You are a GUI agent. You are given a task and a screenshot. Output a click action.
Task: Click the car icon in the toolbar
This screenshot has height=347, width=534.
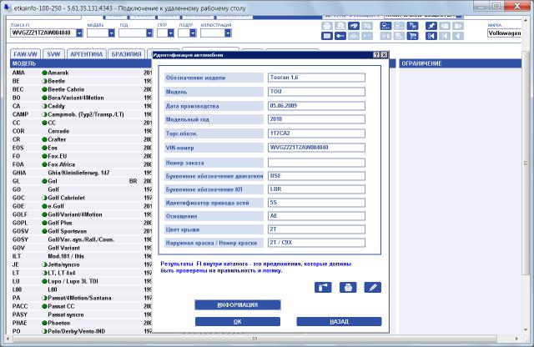point(354,26)
